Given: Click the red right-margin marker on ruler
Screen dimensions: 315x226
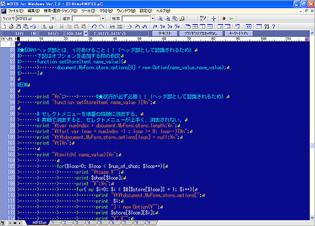Looking at the screenshot, I should tap(307, 40).
